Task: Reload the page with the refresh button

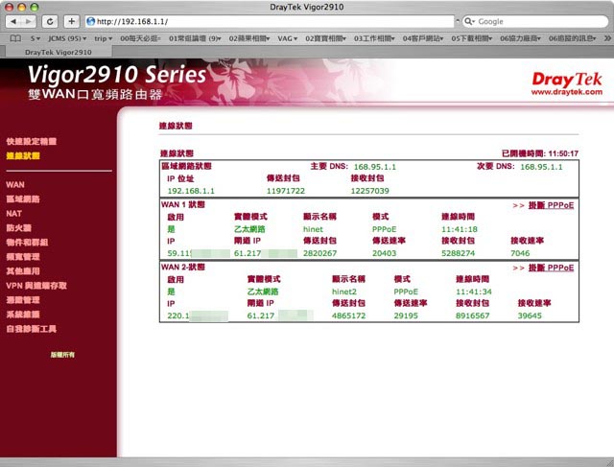Action: pos(50,21)
